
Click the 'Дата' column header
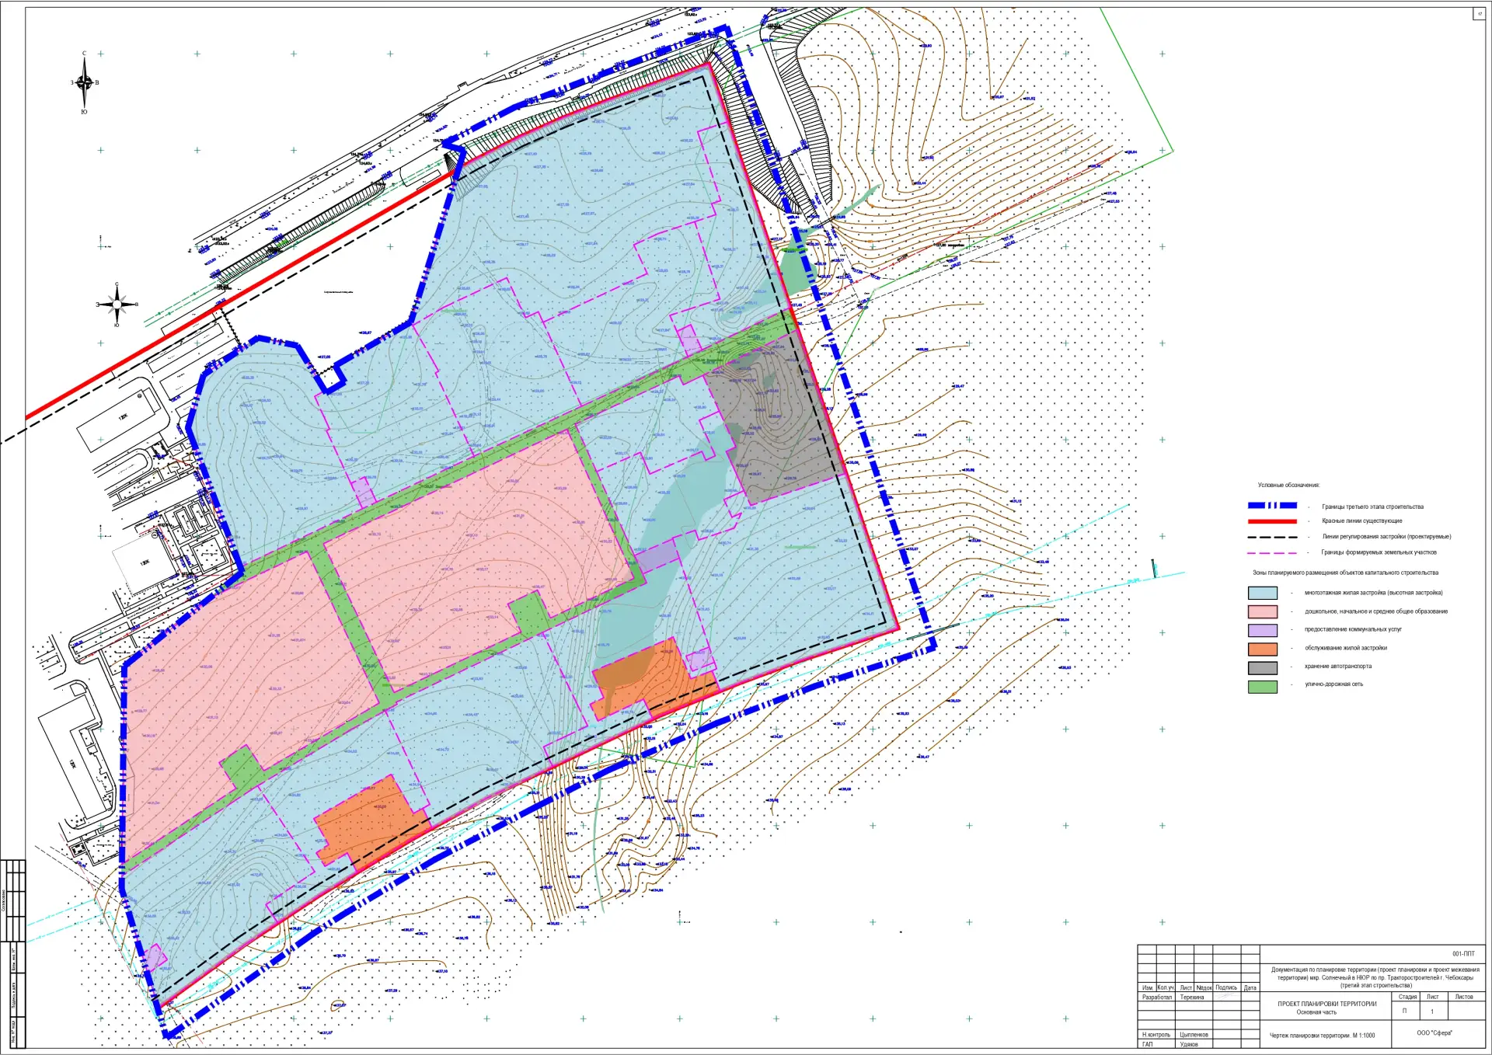[x=1250, y=987]
